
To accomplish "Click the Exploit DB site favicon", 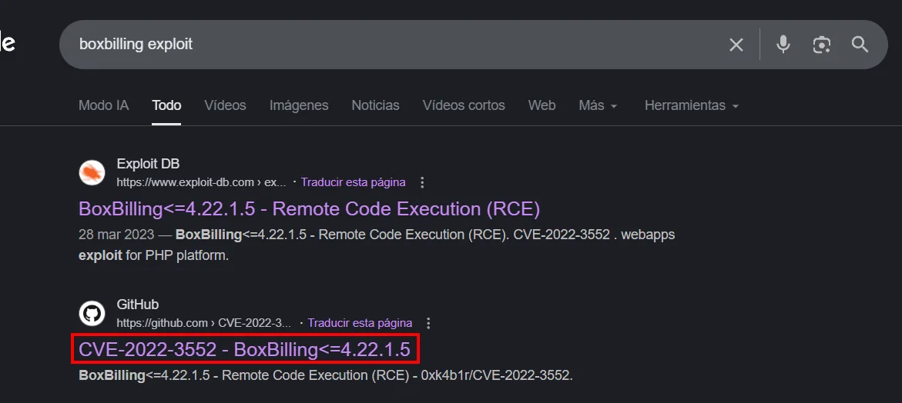I will 92,173.
